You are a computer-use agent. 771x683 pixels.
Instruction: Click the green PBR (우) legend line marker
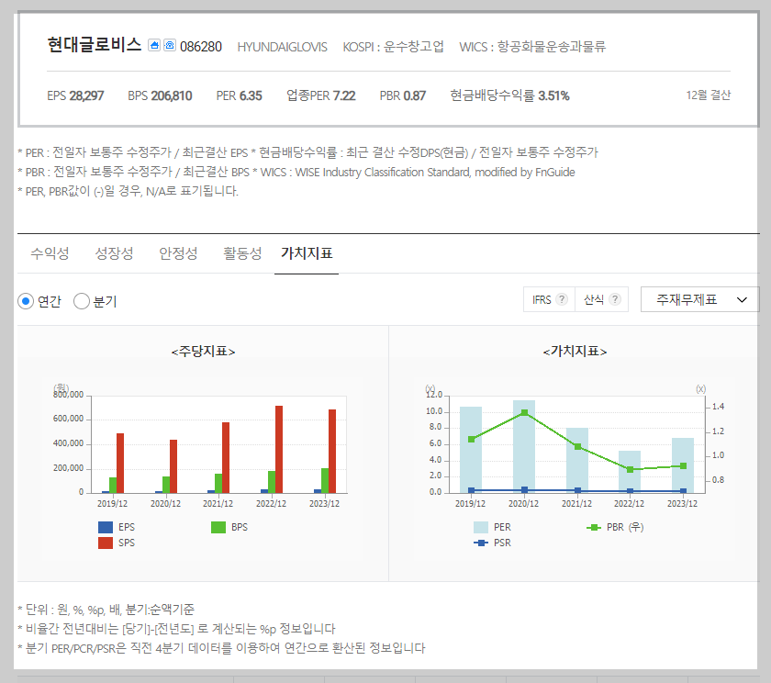click(594, 527)
